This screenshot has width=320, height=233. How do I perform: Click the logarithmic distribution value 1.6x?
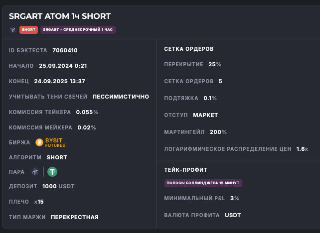coord(302,149)
